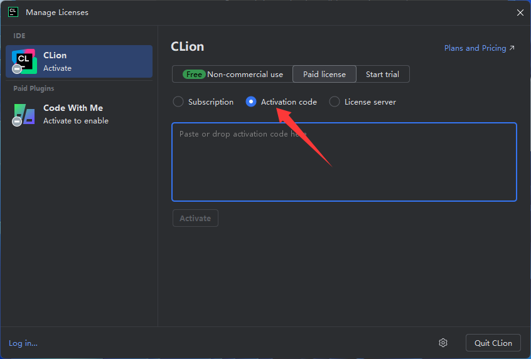Viewport: 531px width, 359px height.
Task: Click the Quit CLion button
Action: (x=493, y=343)
